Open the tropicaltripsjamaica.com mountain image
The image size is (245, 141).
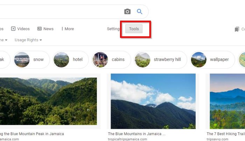(153, 101)
